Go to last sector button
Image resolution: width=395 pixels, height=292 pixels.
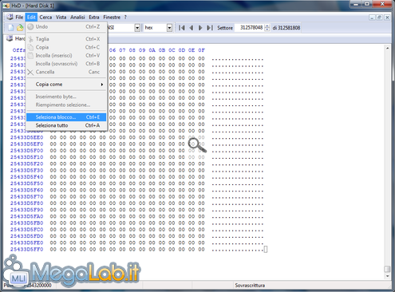210,28
